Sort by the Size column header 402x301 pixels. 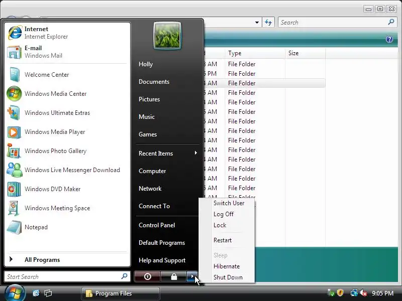305,53
